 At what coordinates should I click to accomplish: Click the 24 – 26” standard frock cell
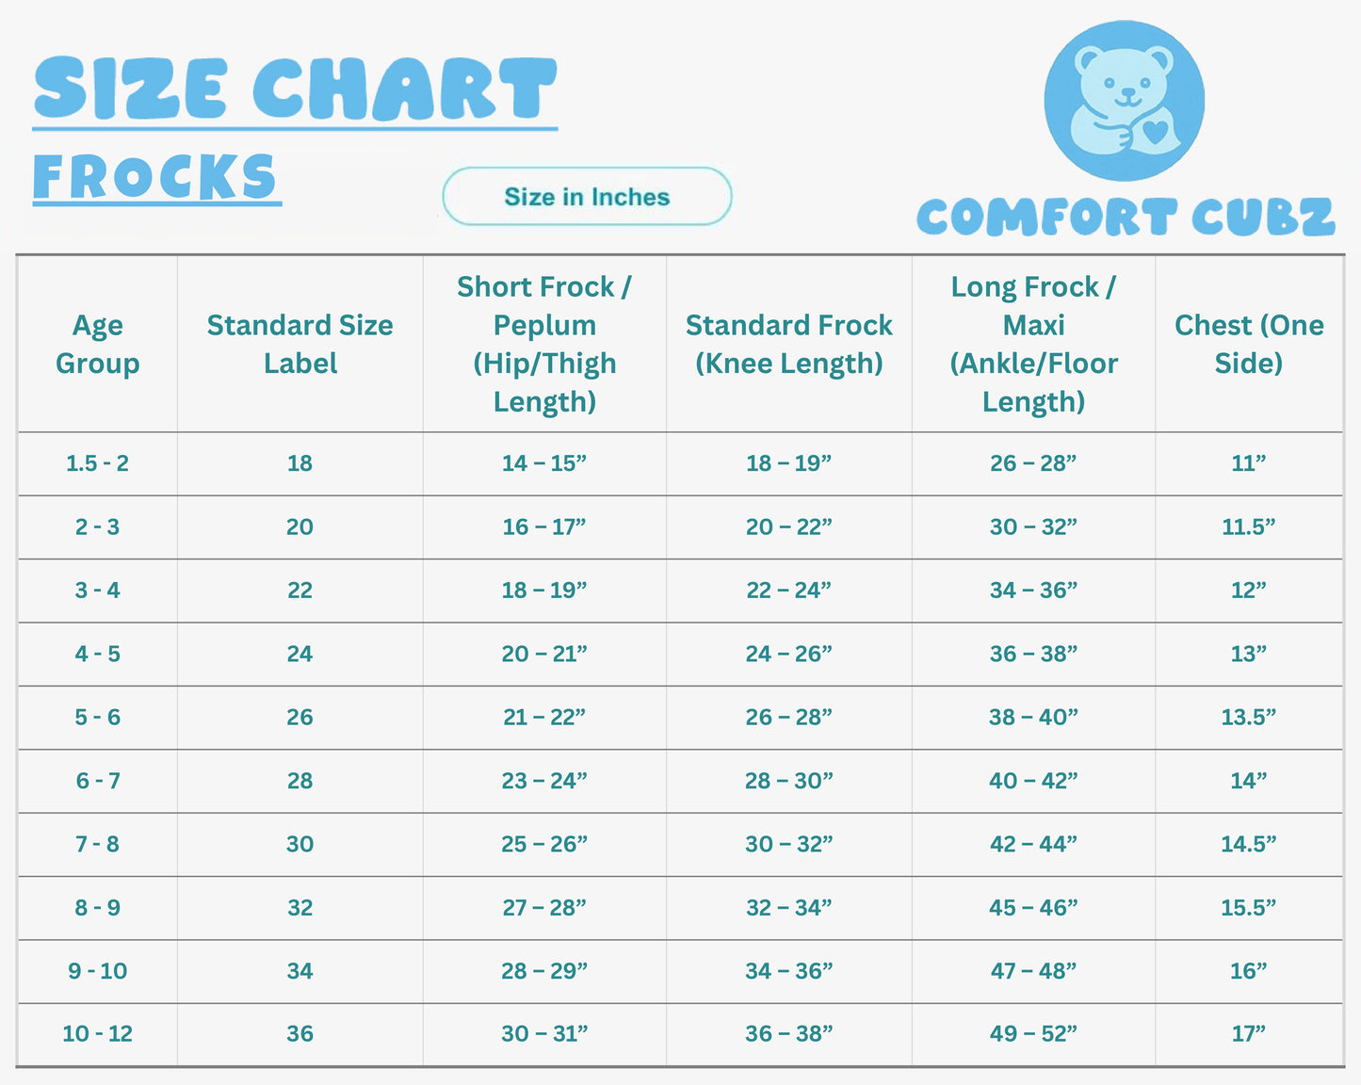[789, 654]
